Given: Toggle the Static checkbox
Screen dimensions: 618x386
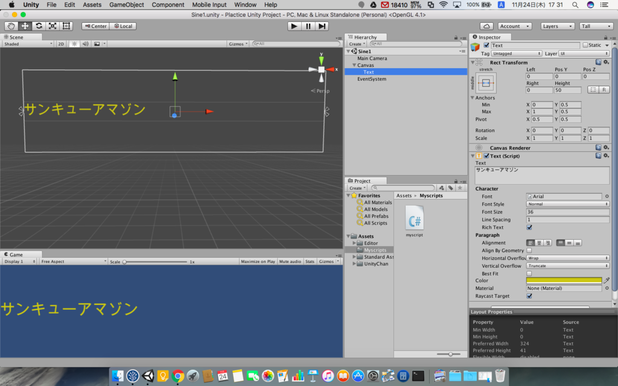Looking at the screenshot, I should pyautogui.click(x=585, y=45).
